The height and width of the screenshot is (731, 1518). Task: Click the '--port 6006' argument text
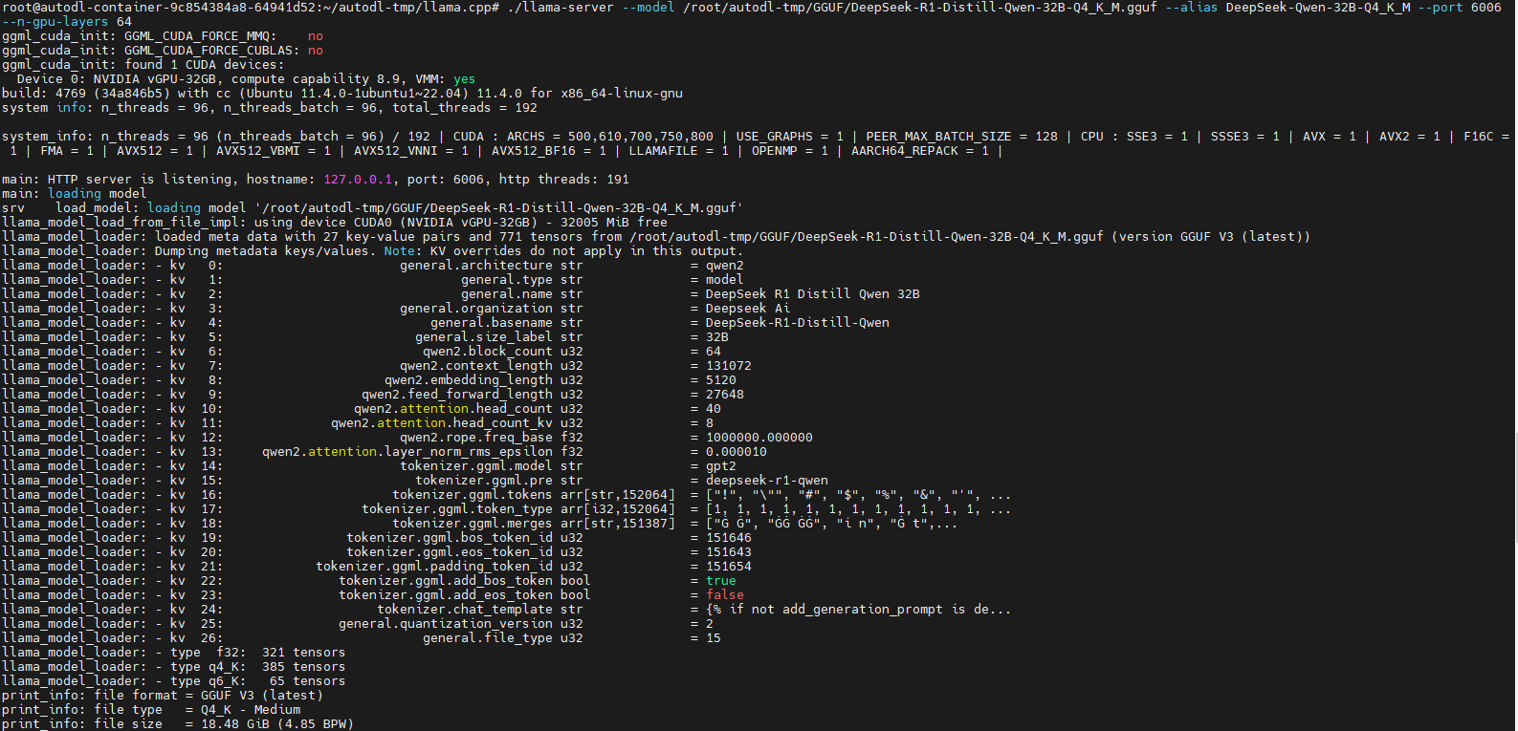(1460, 8)
